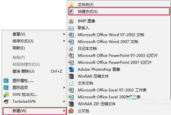
Task: Expand the 新建(W) submenu arrow
Action: (64, 111)
